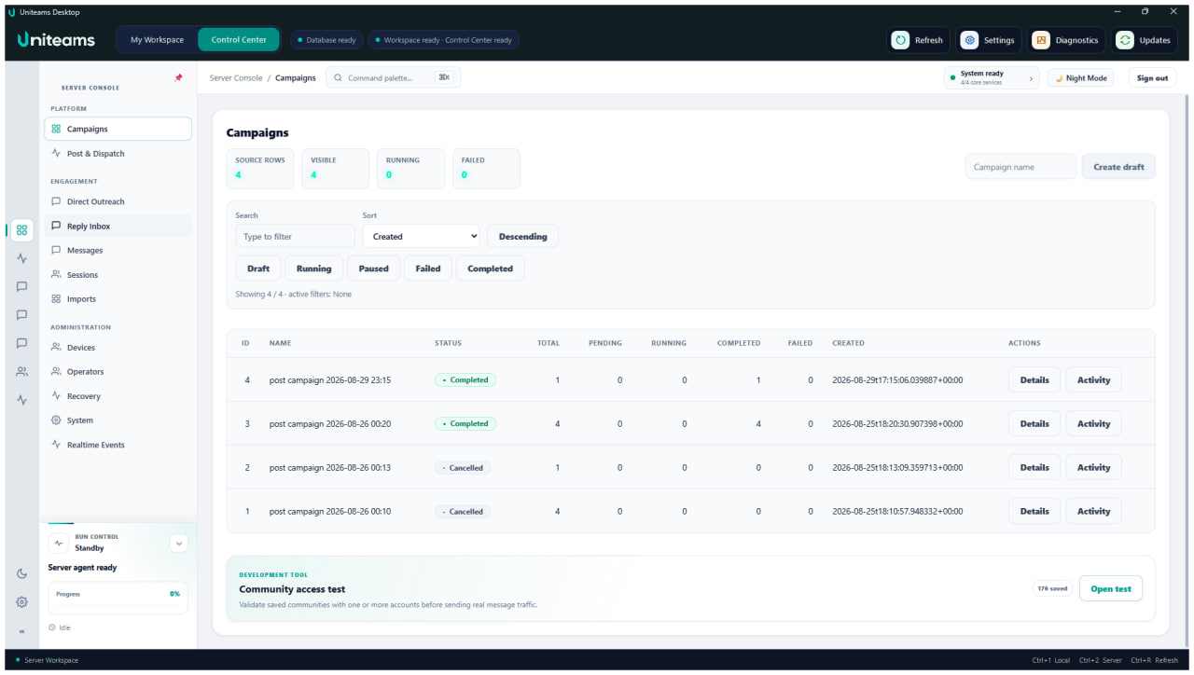Open the Diagnostics tool in the header

[1067, 40]
